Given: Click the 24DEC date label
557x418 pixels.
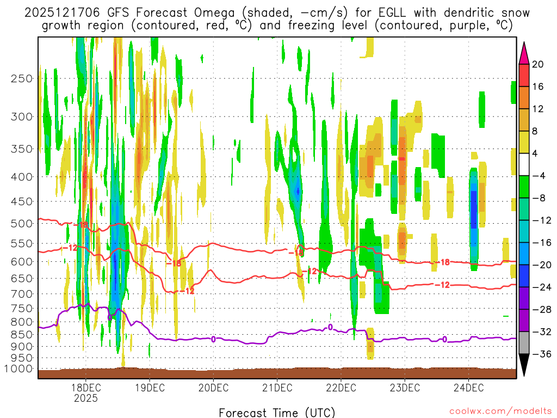Looking at the screenshot, I should (468, 388).
